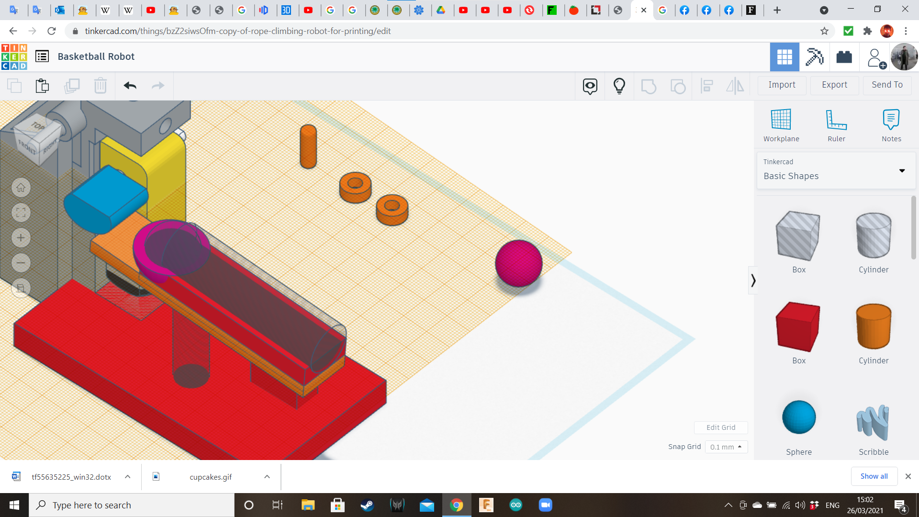Collapse the shapes panel with chevron
This screenshot has height=517, width=919.
(x=753, y=281)
